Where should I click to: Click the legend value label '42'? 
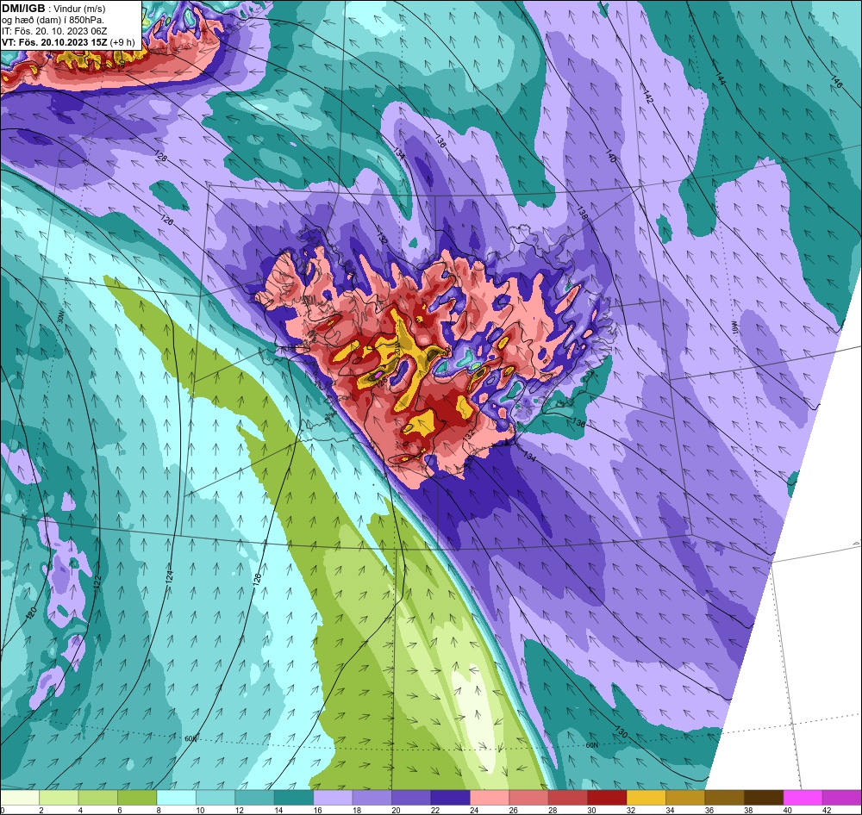(827, 810)
